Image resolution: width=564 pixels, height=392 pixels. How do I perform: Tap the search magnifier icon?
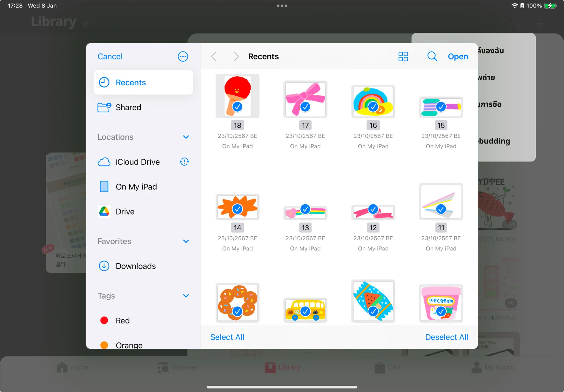click(x=432, y=56)
